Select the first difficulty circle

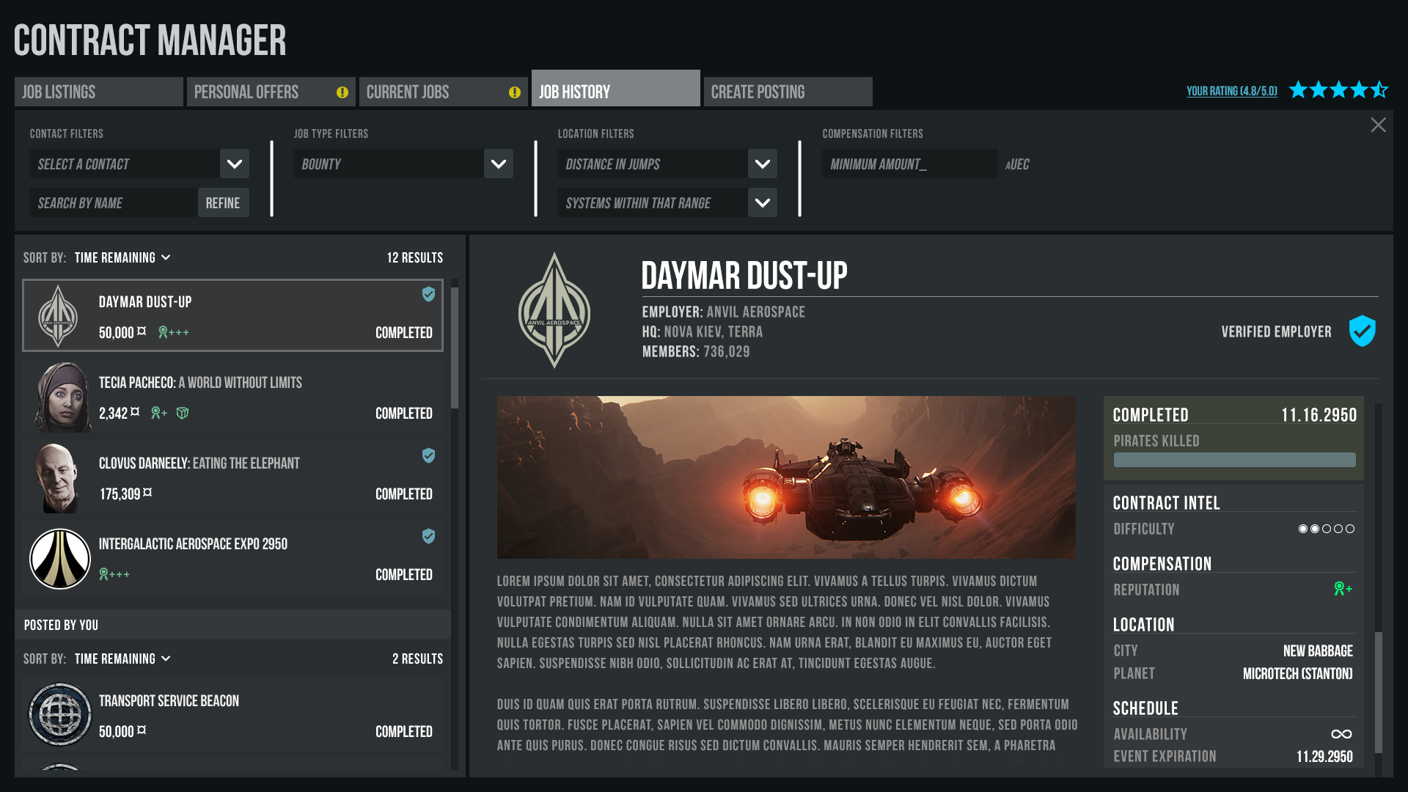tap(1303, 529)
